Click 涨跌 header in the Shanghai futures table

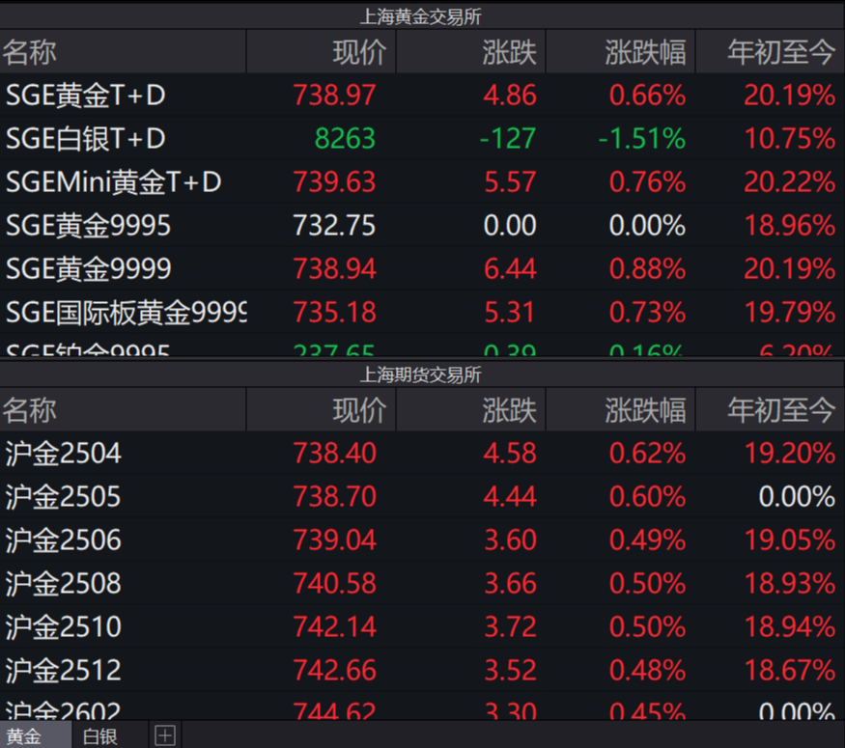[x=509, y=410]
